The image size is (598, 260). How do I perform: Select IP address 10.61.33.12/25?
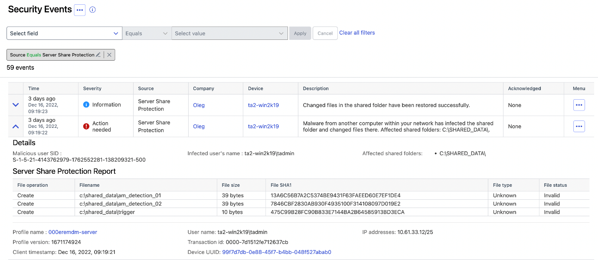coord(415,232)
